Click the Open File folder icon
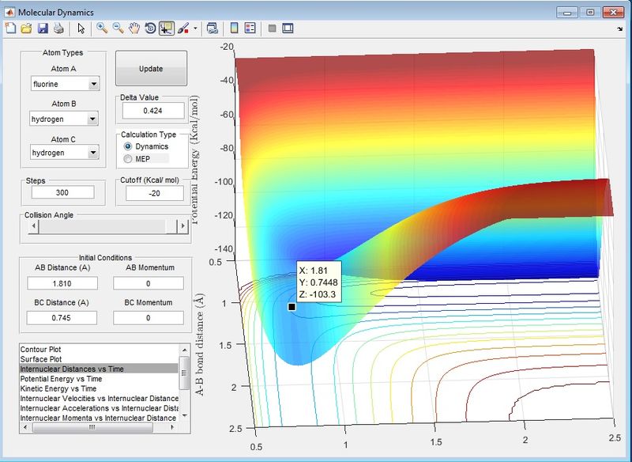 point(26,28)
